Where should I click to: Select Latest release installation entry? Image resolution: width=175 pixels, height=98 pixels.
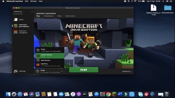point(50,56)
